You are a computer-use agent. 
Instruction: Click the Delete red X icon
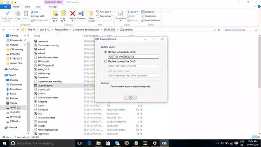tap(73, 13)
